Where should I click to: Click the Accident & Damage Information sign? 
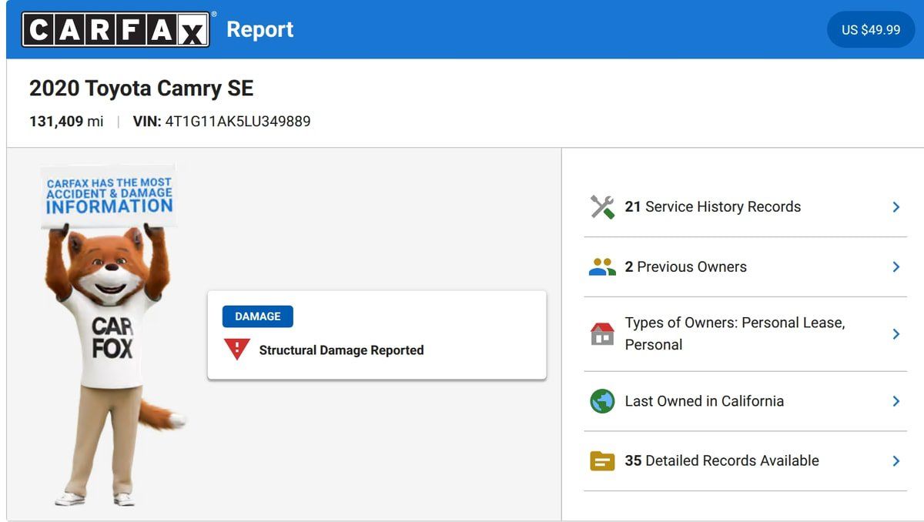[x=109, y=196]
